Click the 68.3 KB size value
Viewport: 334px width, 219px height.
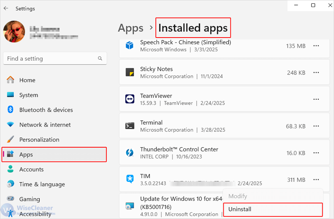(x=296, y=126)
